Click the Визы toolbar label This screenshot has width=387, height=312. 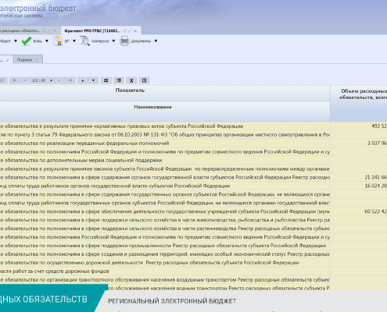click(x=38, y=41)
